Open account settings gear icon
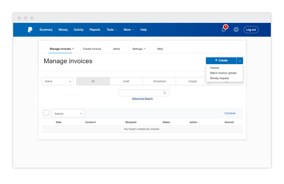The width and height of the screenshot is (284, 184). (x=236, y=30)
